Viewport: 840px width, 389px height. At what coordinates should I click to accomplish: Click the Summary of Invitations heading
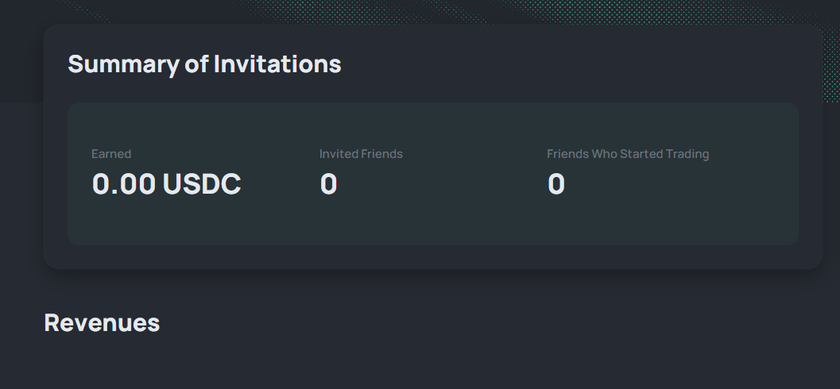(x=204, y=64)
